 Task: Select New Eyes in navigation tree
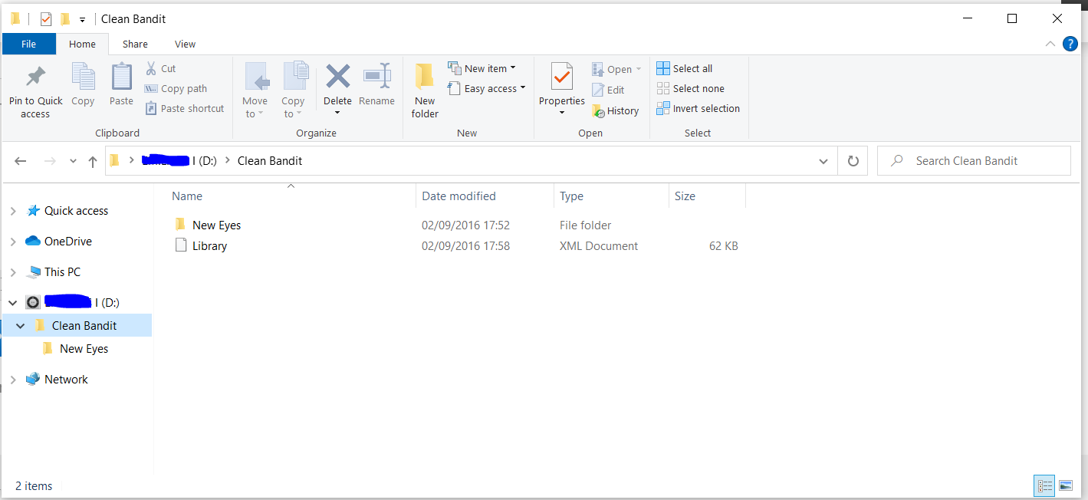pos(84,349)
